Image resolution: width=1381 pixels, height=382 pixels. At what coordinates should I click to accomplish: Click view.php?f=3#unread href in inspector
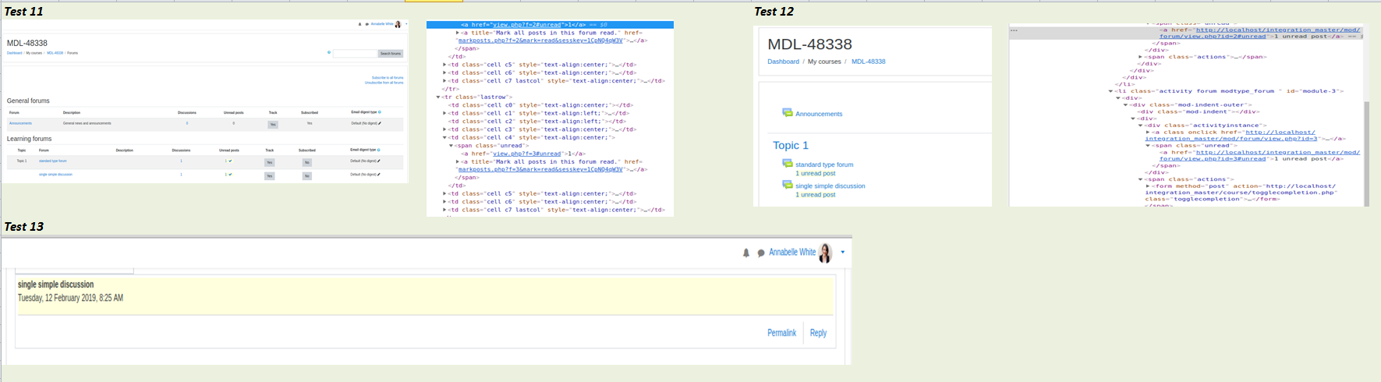click(x=526, y=154)
